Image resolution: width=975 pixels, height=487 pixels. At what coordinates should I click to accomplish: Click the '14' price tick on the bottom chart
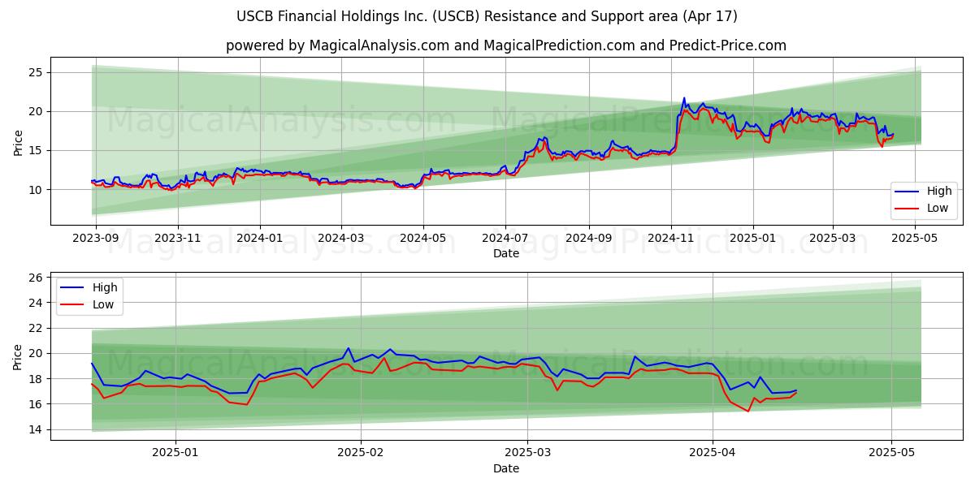[x=37, y=429]
